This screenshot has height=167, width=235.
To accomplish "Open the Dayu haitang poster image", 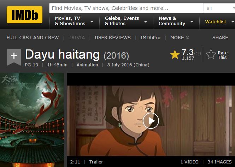I will pyautogui.click(x=32, y=120).
